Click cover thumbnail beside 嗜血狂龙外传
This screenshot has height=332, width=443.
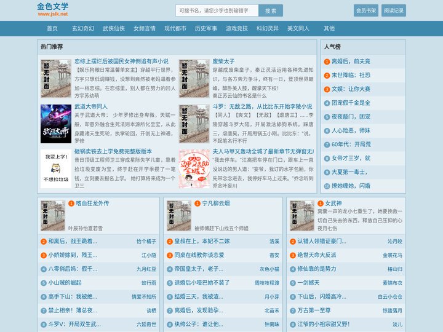click(53, 216)
